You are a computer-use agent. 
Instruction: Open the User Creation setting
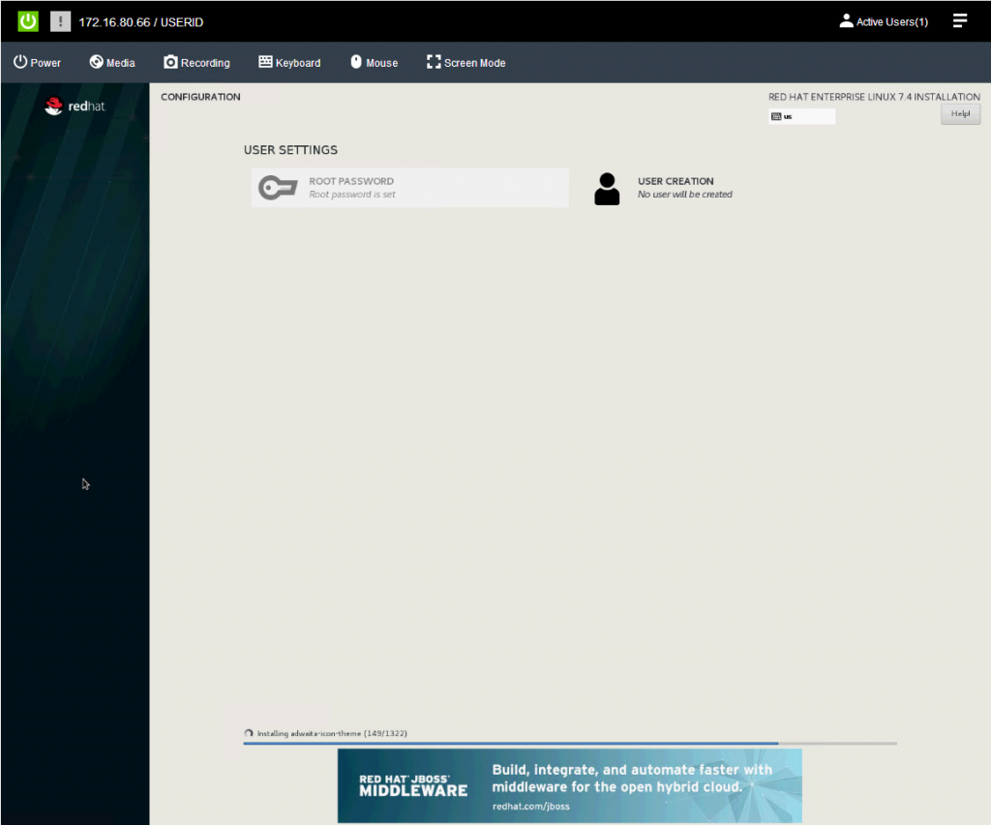(663, 188)
